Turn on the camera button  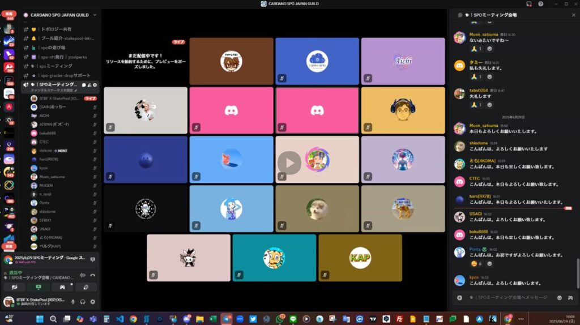(14, 287)
